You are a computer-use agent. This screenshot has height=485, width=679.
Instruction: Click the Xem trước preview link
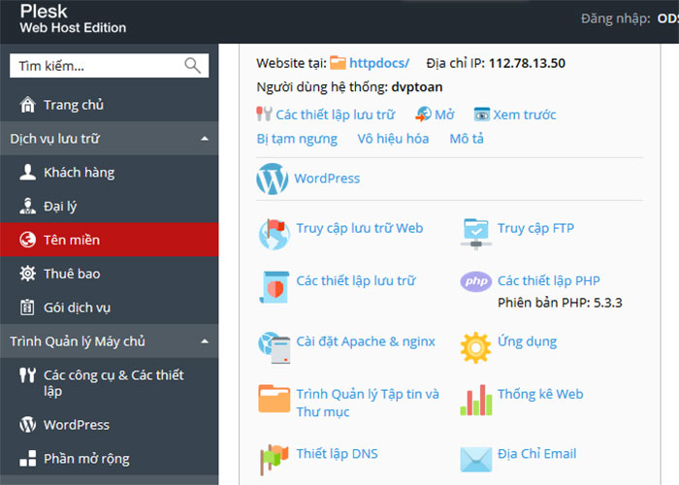[x=524, y=114]
